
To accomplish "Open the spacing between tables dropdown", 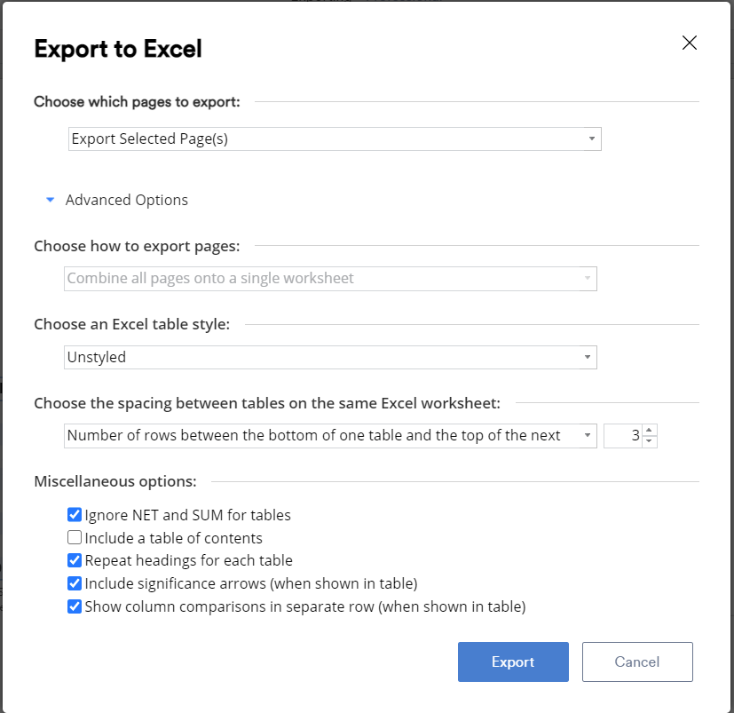I will [x=330, y=435].
